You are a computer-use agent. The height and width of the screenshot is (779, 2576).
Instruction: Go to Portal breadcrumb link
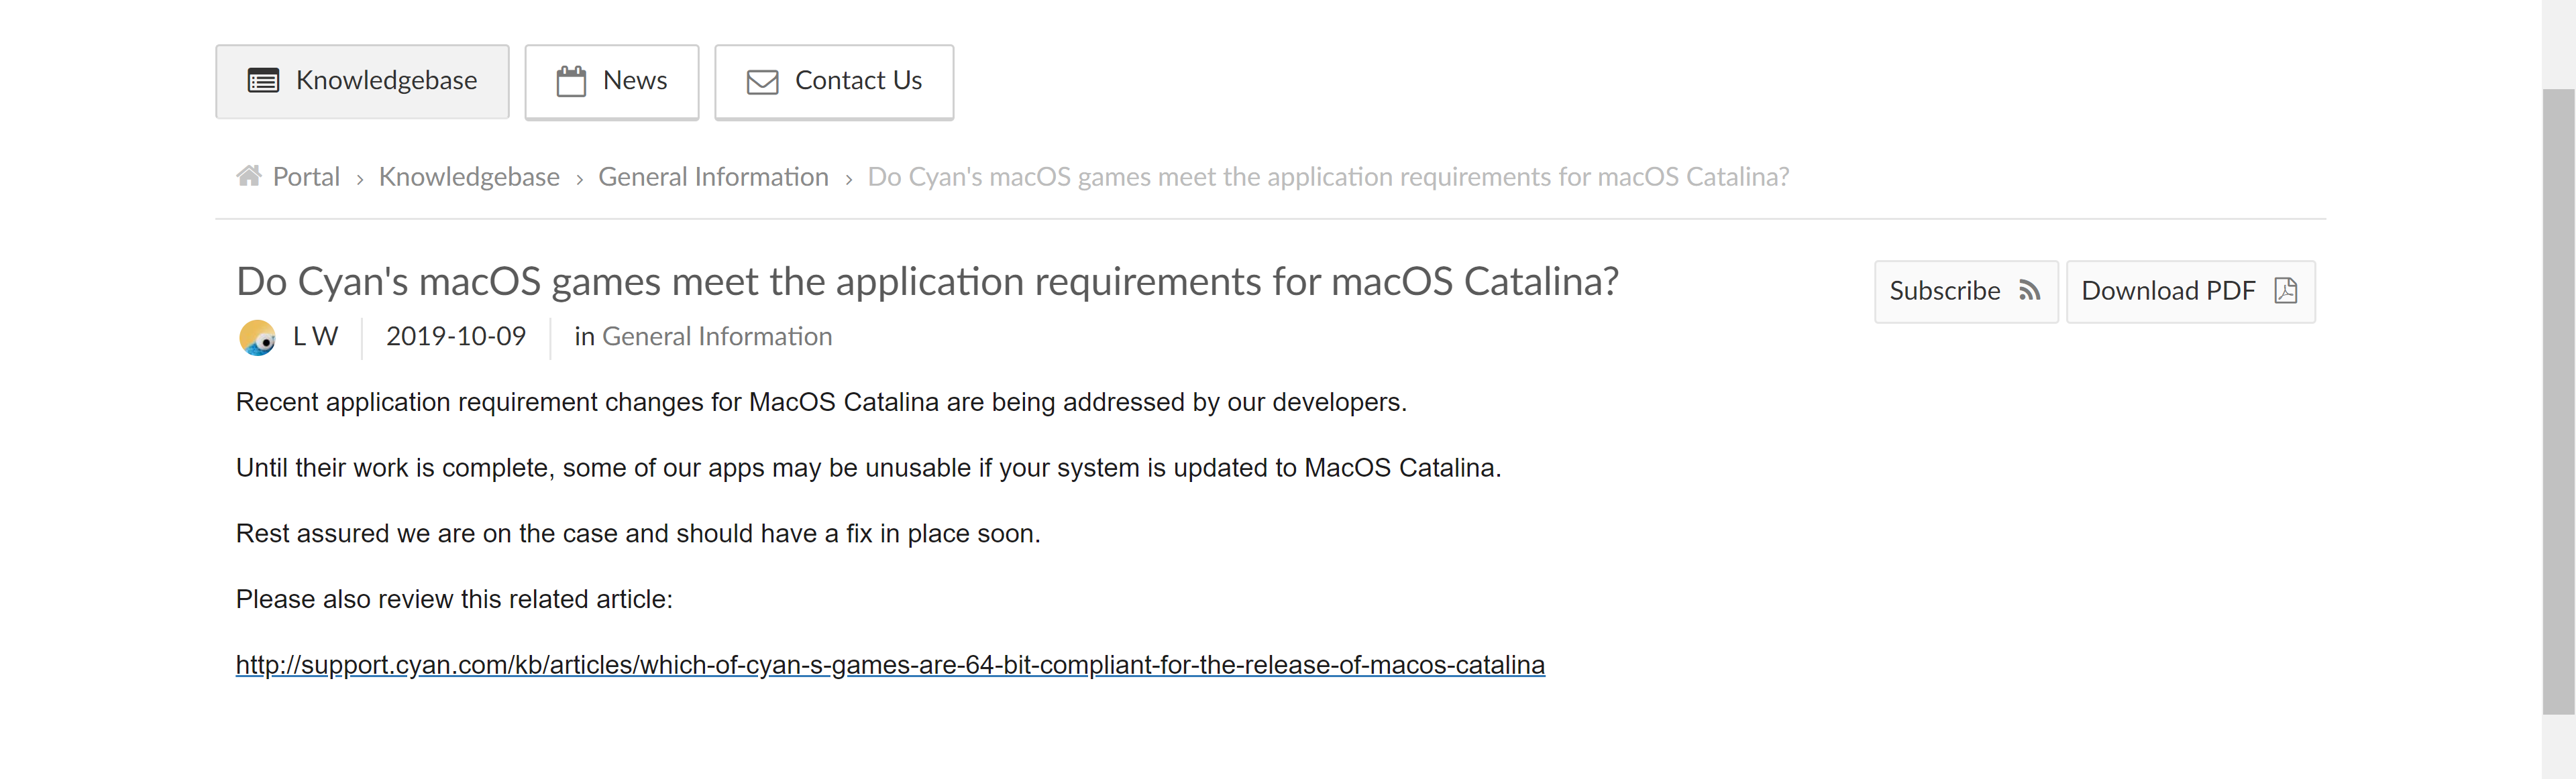click(x=306, y=177)
